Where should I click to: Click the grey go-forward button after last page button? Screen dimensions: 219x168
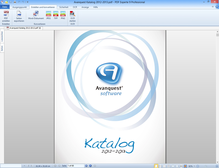95,166
